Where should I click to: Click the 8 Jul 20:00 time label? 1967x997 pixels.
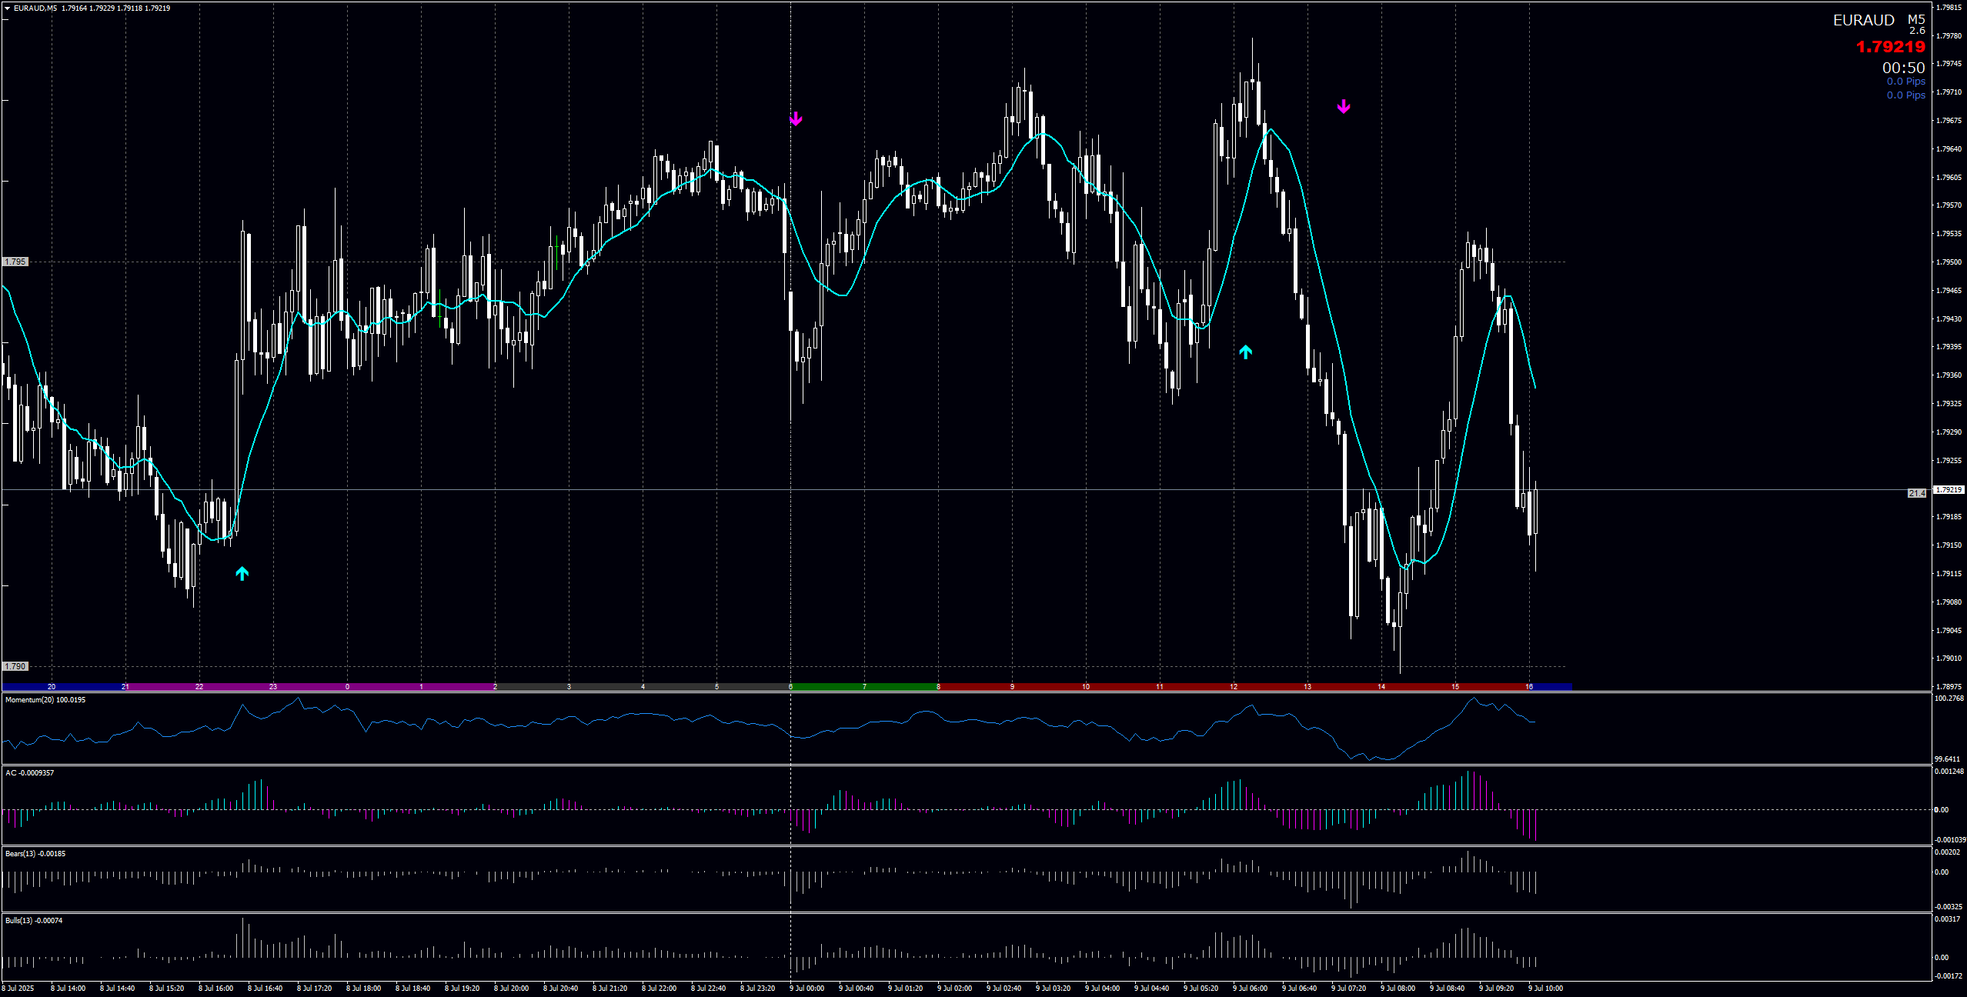point(511,989)
